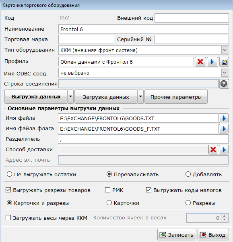Open the Прочие параметры tab
Image resolution: width=233 pixels, height=242 pixels.
(176, 97)
